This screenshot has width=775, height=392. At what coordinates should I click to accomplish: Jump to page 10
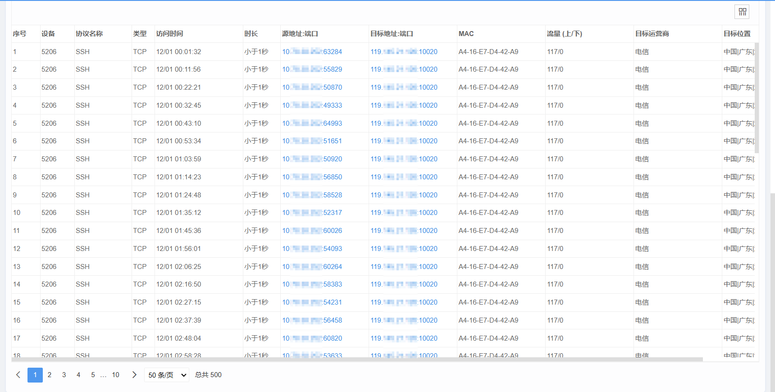pyautogui.click(x=116, y=375)
